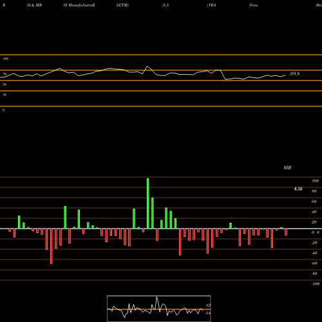
Task: Click the 40 label on the MR axis
Action: coord(314,212)
